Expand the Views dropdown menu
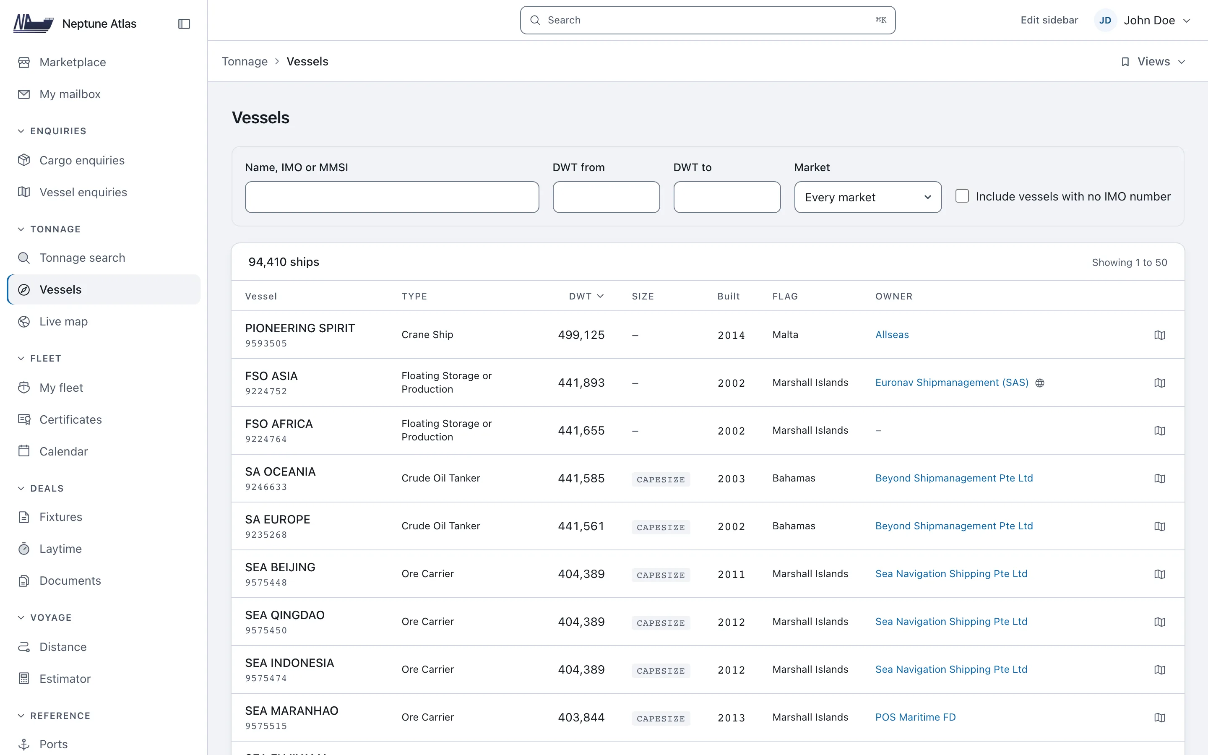Screen dimensions: 1208x755 tap(1153, 62)
